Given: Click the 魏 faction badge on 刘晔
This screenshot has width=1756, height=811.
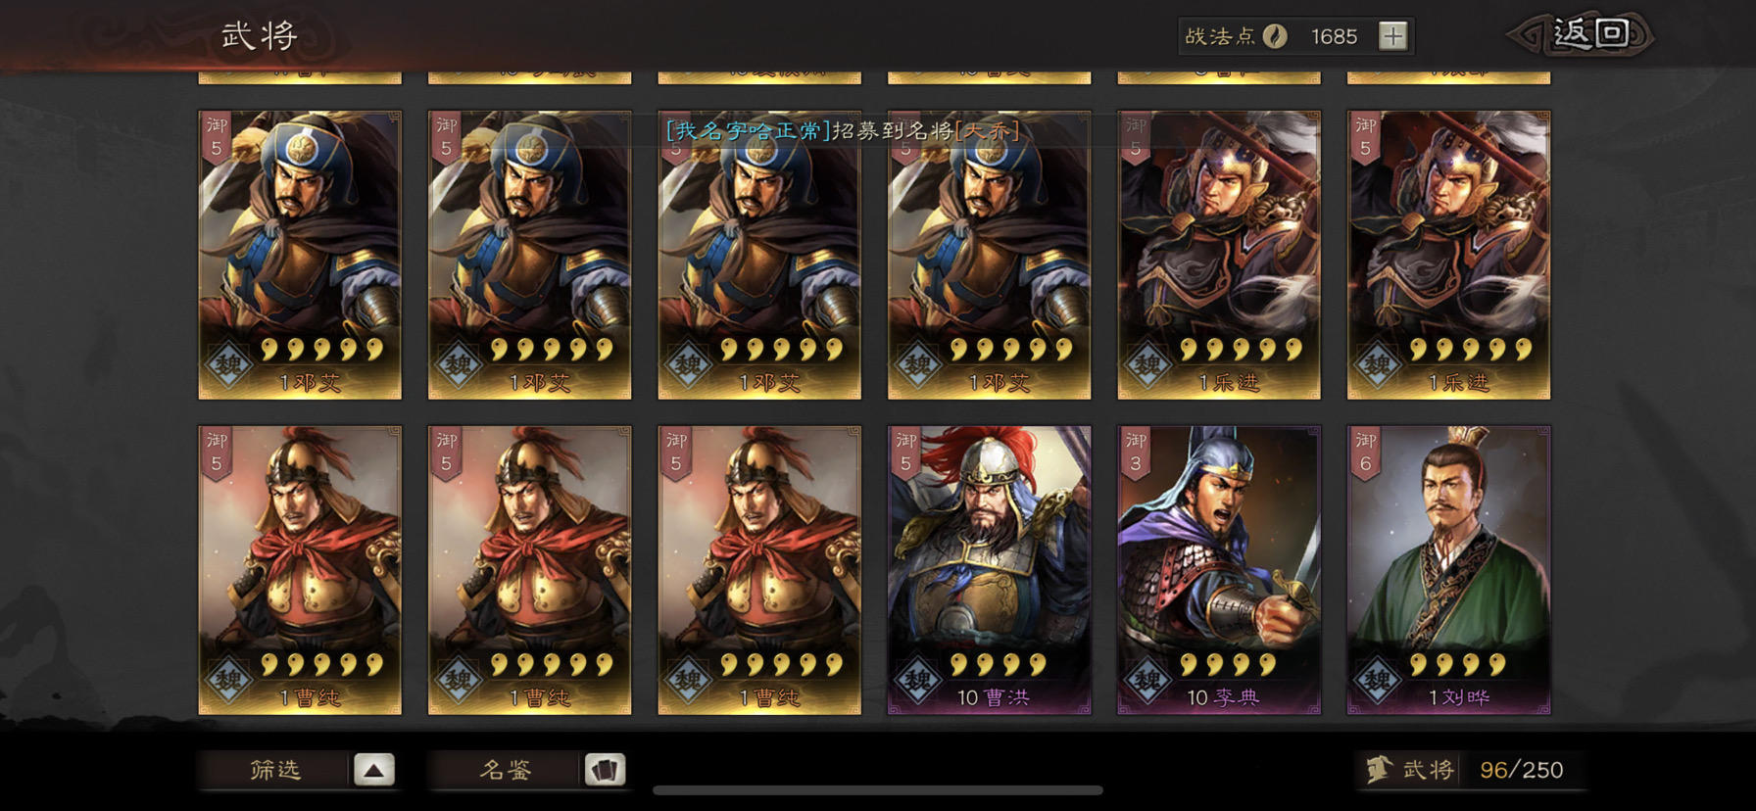Looking at the screenshot, I should tap(1378, 679).
